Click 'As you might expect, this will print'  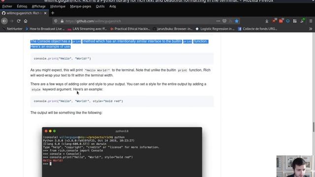[x=57, y=70]
